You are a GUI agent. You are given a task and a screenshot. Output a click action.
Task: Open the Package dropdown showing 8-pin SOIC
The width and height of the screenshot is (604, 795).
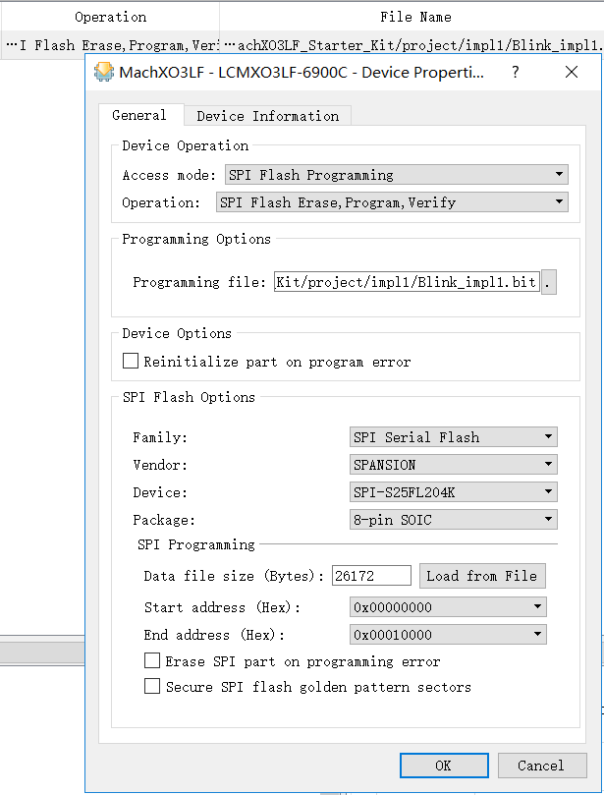tap(550, 519)
